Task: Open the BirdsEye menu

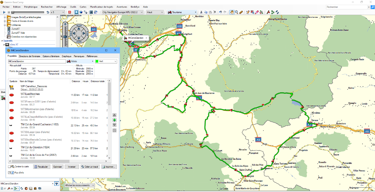Action: click(135, 7)
